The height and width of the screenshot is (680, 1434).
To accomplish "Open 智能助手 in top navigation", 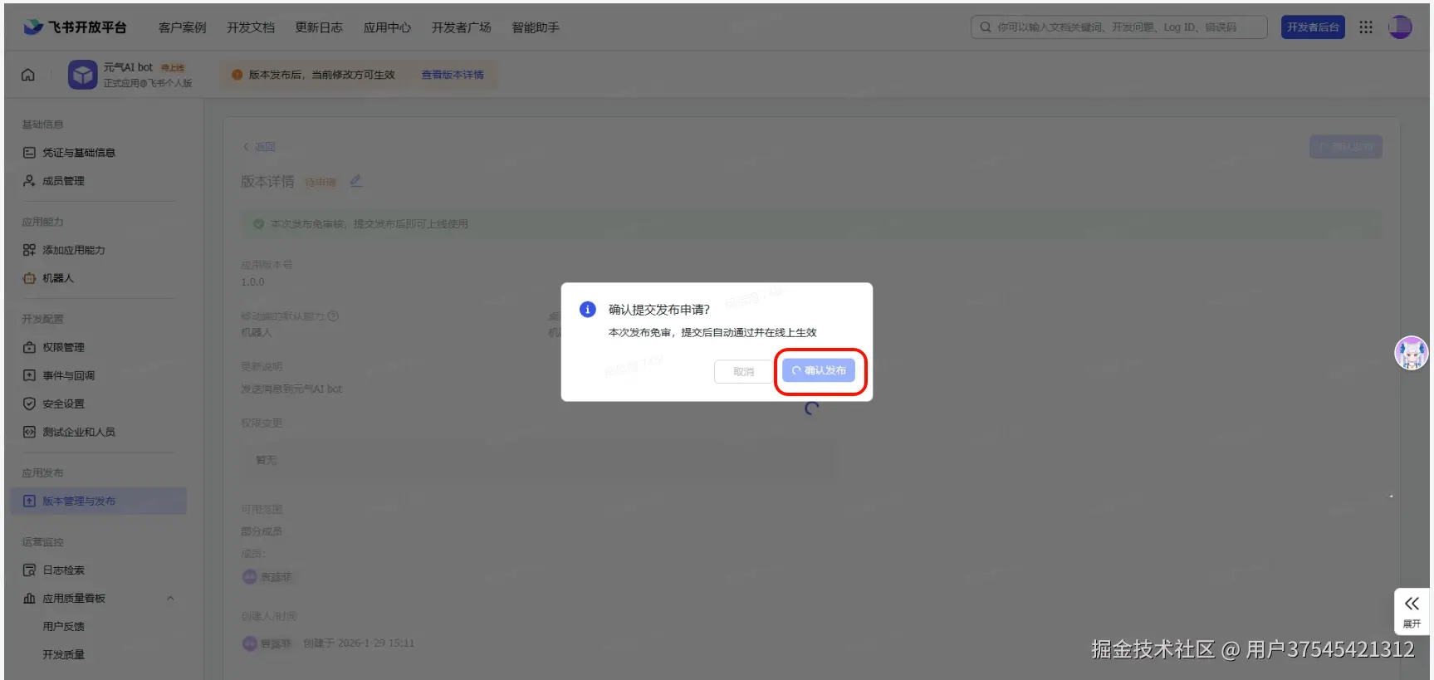I will click(536, 27).
